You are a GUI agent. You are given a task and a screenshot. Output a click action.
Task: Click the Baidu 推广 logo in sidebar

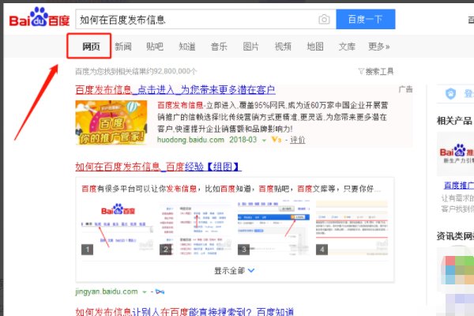pyautogui.click(x=457, y=154)
